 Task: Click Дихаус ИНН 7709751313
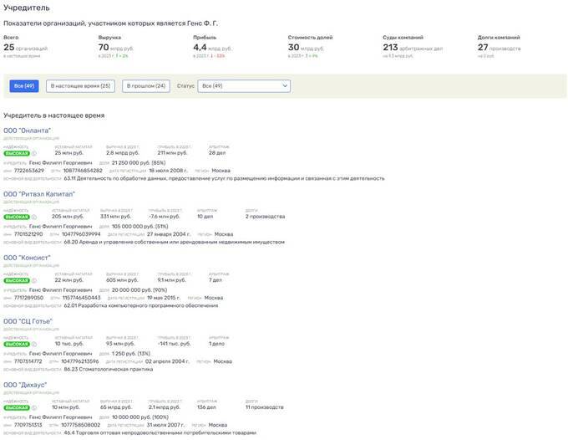tap(28, 425)
